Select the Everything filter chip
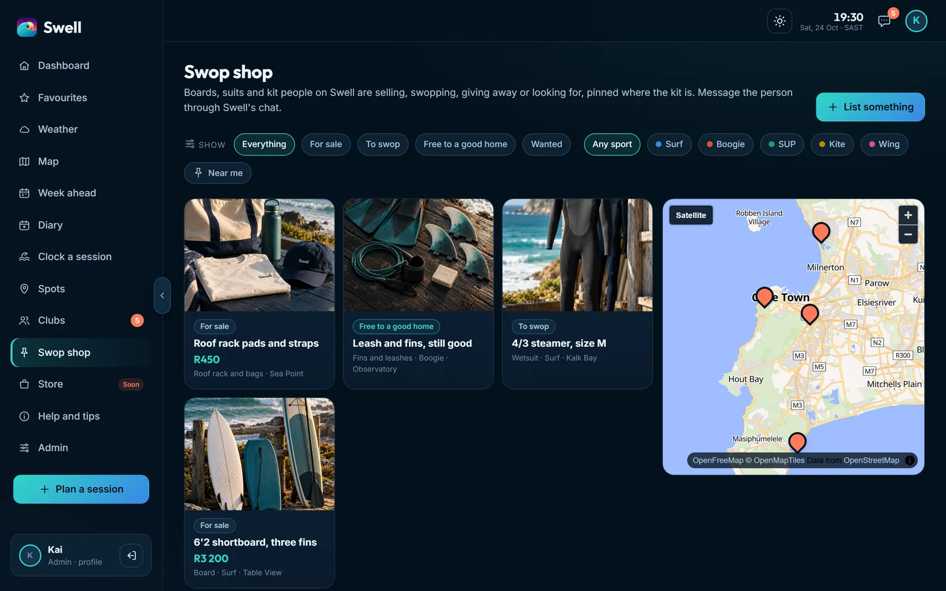This screenshot has width=946, height=591. [x=264, y=144]
